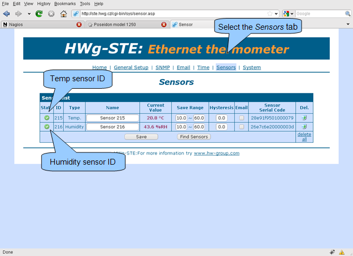This screenshot has height=256, width=353.
Task: Open the Help menu
Action: point(99,4)
